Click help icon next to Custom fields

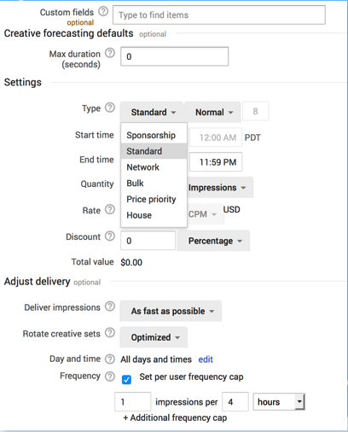pyautogui.click(x=103, y=12)
